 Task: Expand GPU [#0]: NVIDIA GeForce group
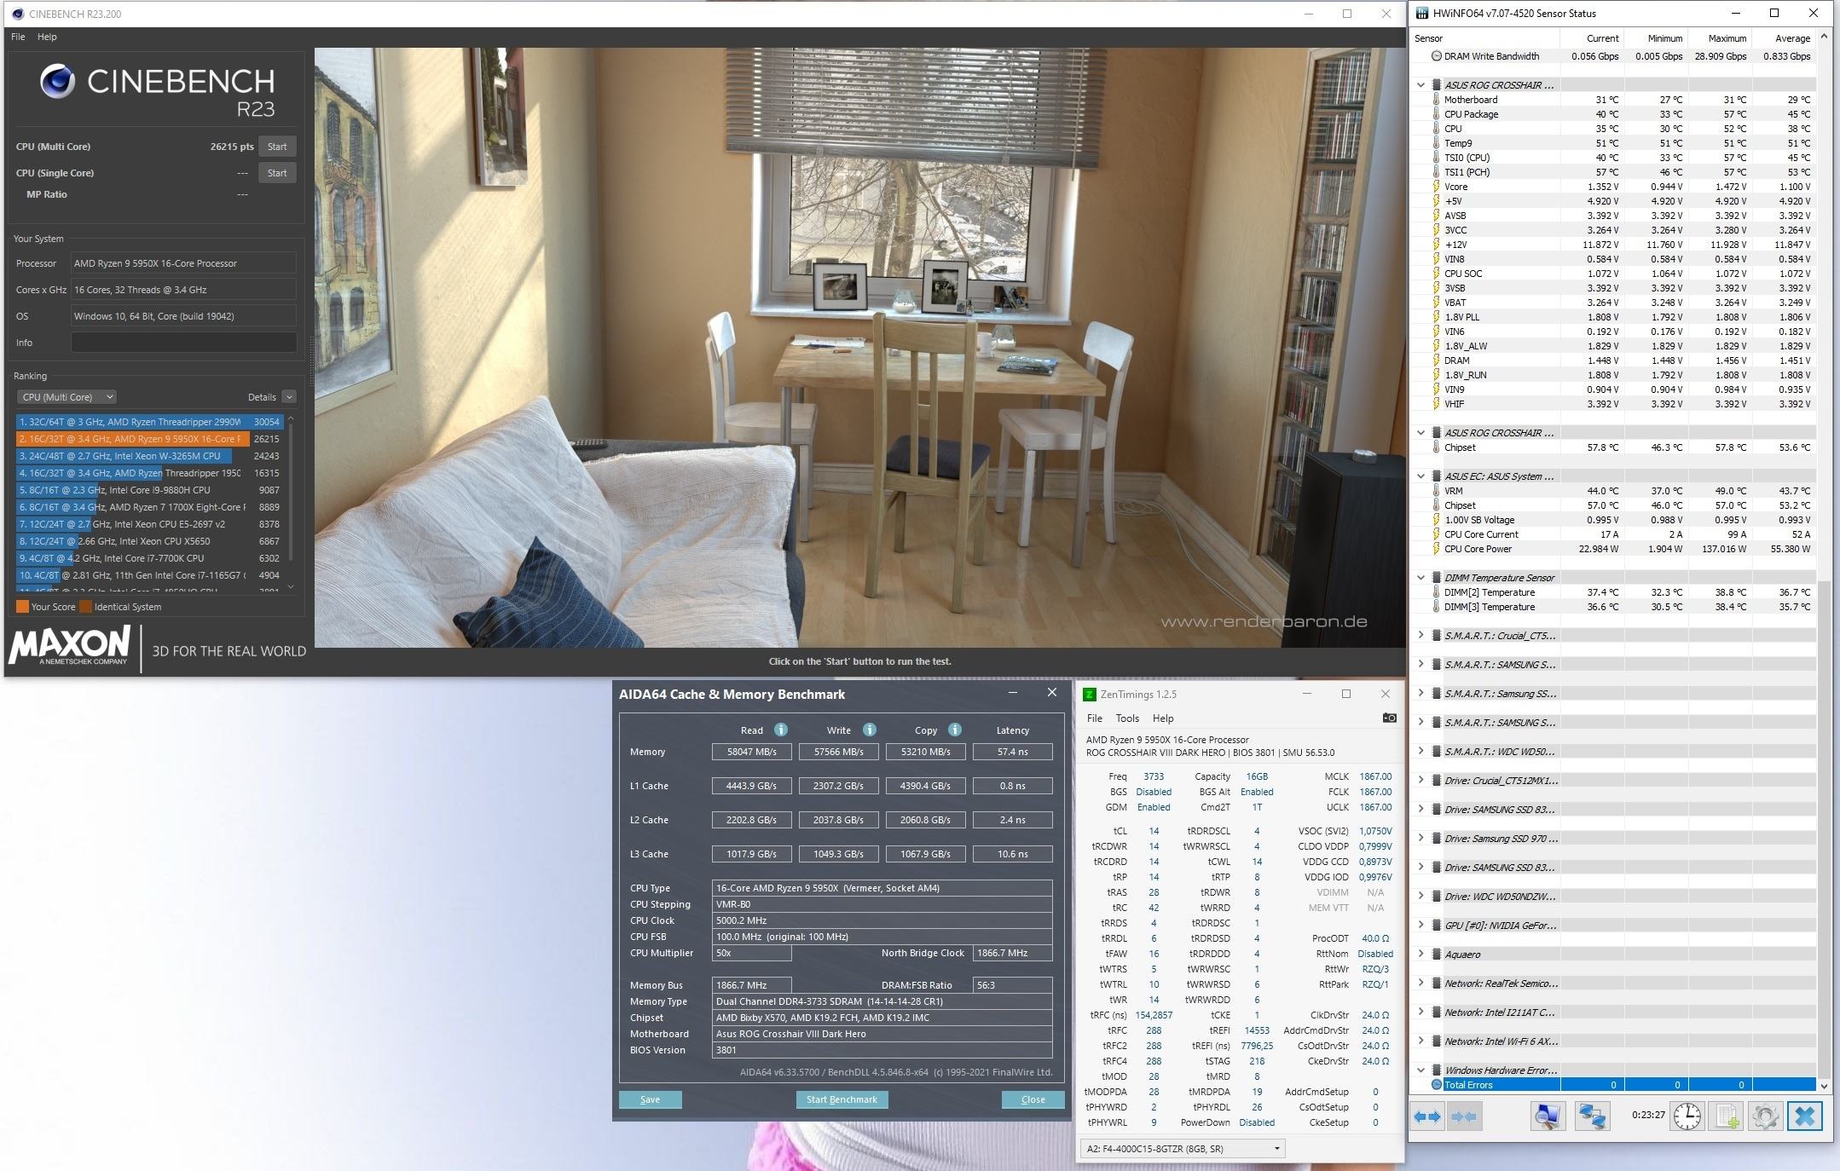(x=1421, y=925)
